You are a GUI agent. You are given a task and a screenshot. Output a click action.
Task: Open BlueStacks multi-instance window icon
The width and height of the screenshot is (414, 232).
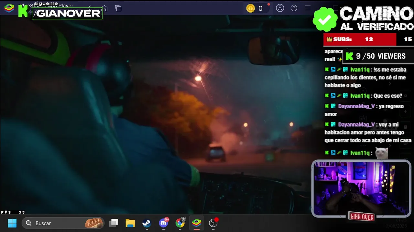[118, 8]
